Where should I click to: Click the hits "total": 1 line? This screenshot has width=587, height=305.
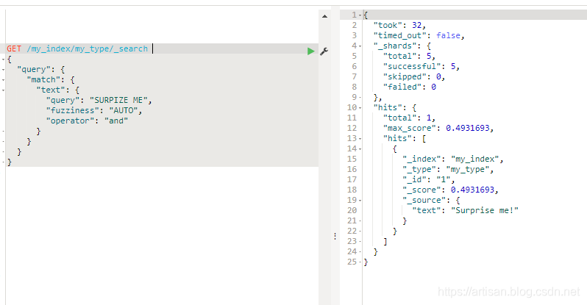click(x=409, y=118)
